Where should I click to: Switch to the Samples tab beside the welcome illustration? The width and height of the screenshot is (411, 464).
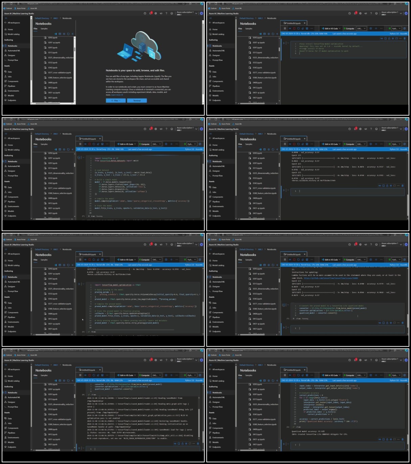tap(44, 29)
